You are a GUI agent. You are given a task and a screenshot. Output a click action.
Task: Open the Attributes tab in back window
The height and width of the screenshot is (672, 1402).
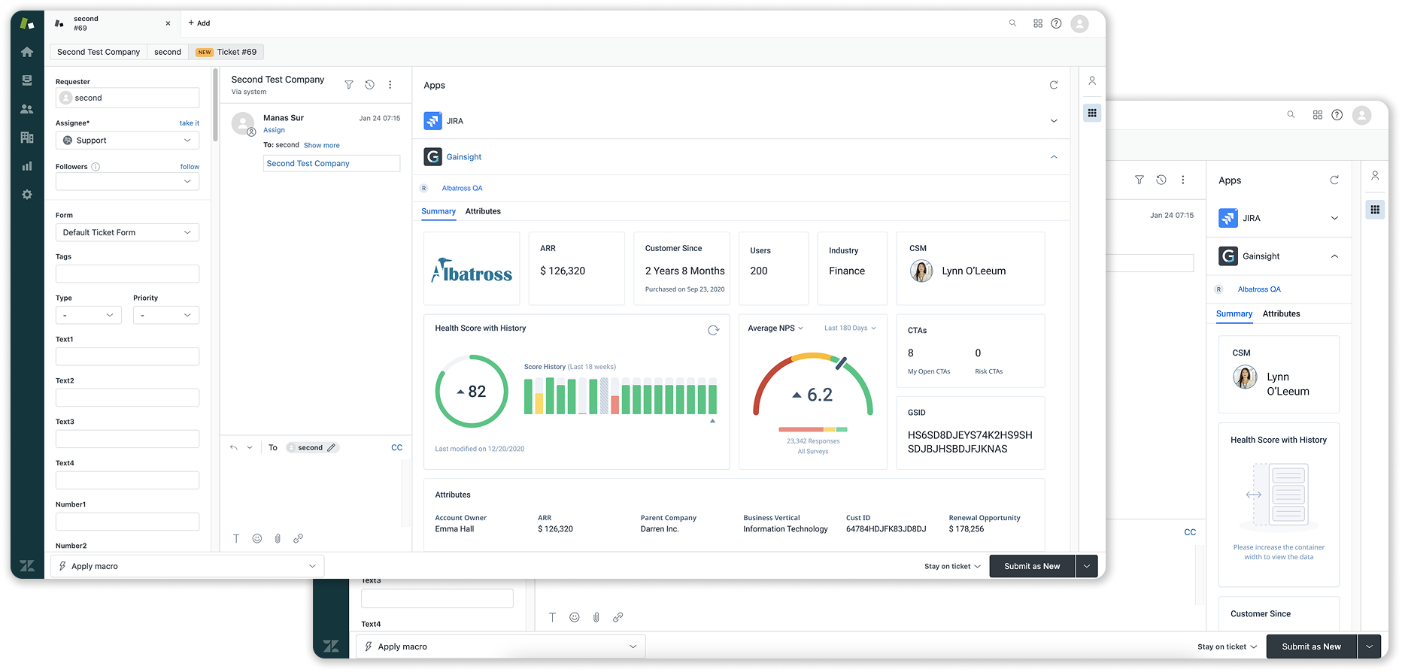pos(1281,314)
